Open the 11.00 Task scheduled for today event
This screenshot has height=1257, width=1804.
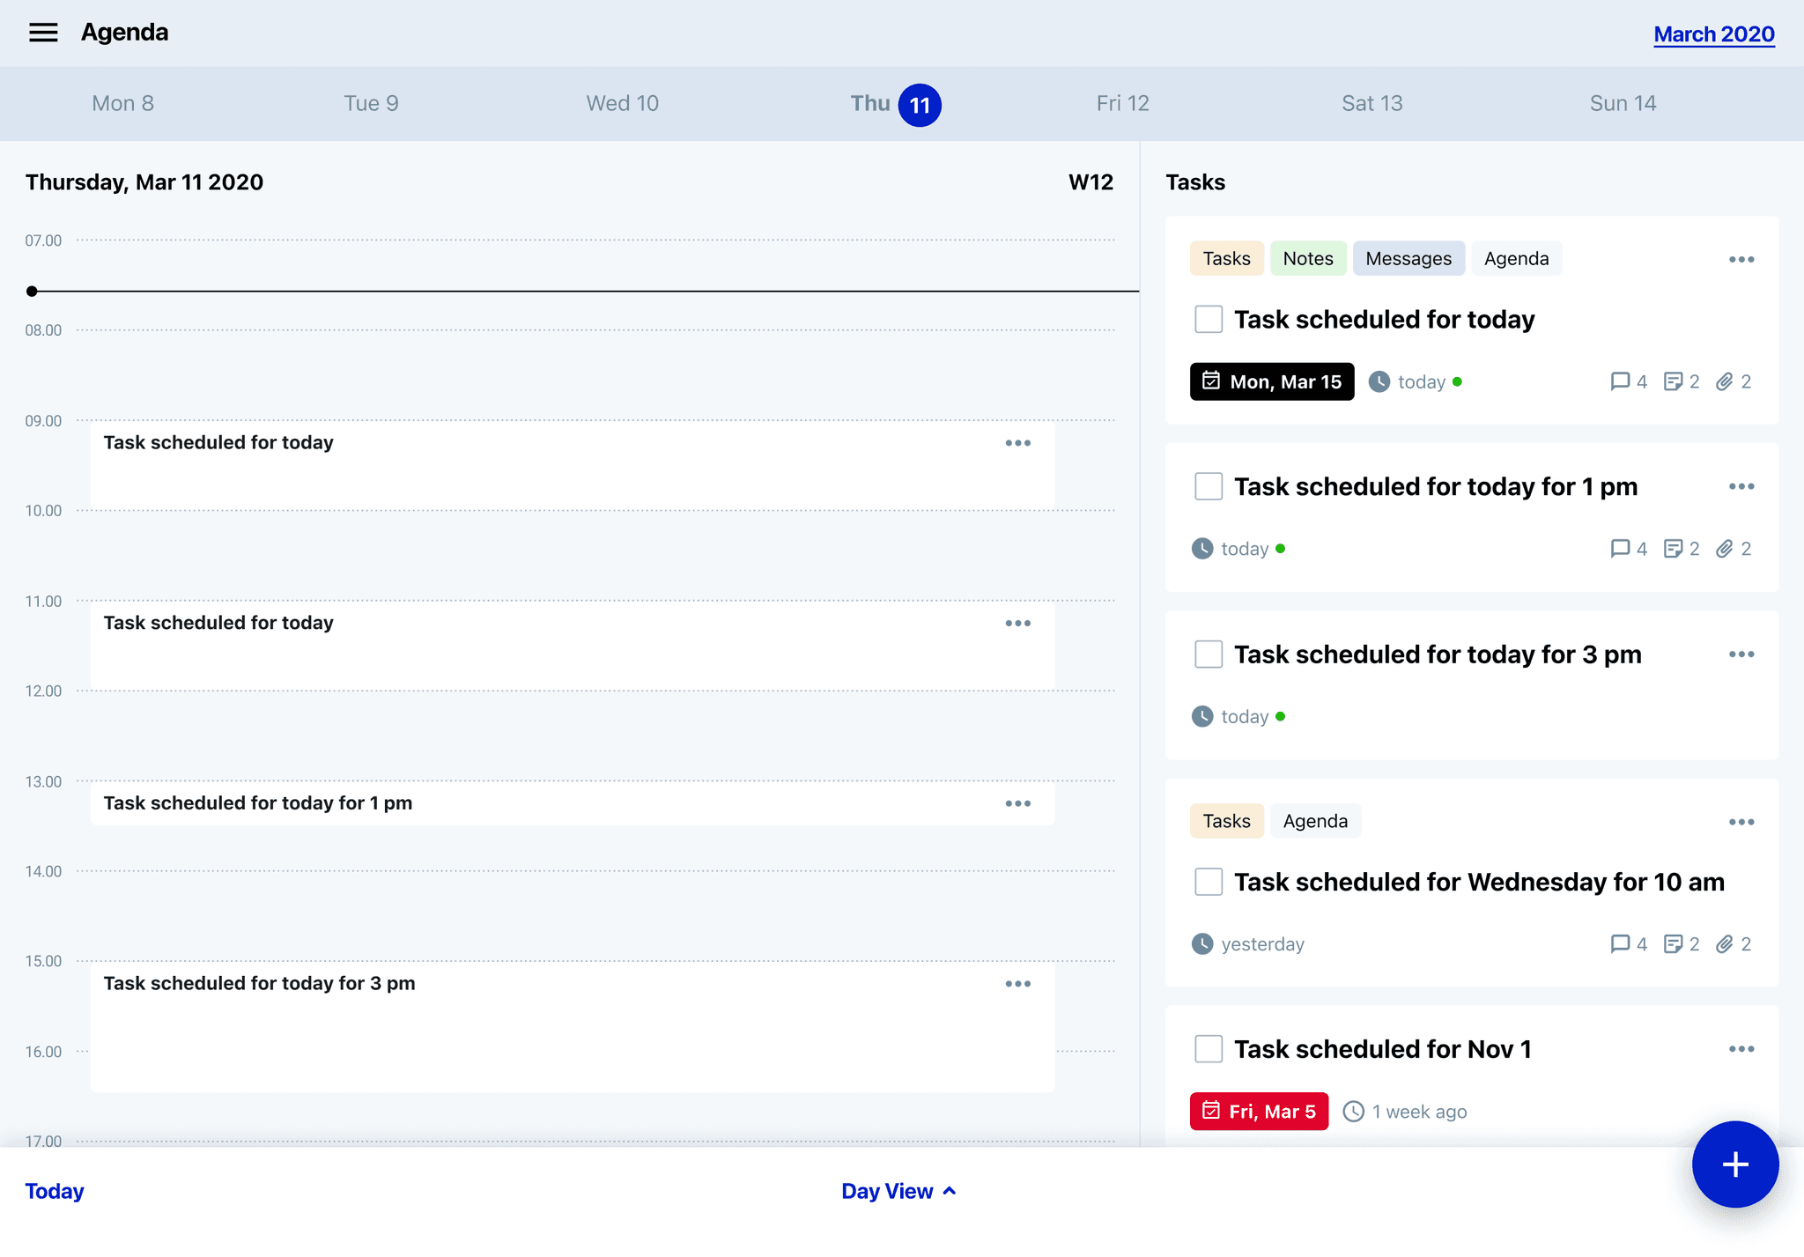[x=573, y=646]
